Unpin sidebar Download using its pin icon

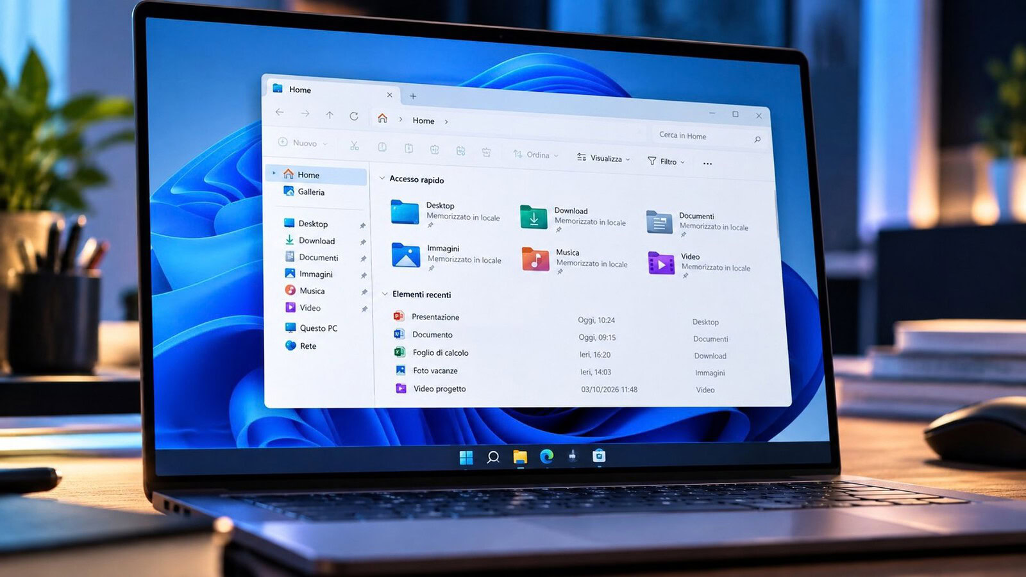pyautogui.click(x=363, y=242)
